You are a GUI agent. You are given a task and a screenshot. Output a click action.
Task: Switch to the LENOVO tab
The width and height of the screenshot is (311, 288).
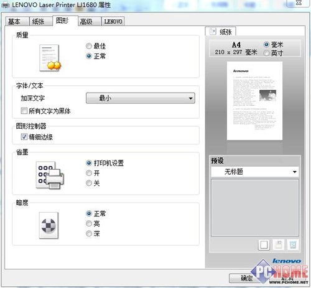point(113,21)
